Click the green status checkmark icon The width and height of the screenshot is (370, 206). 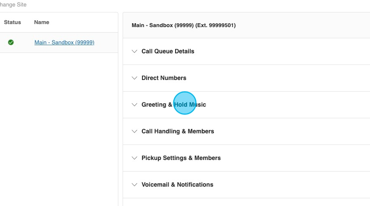pos(11,42)
